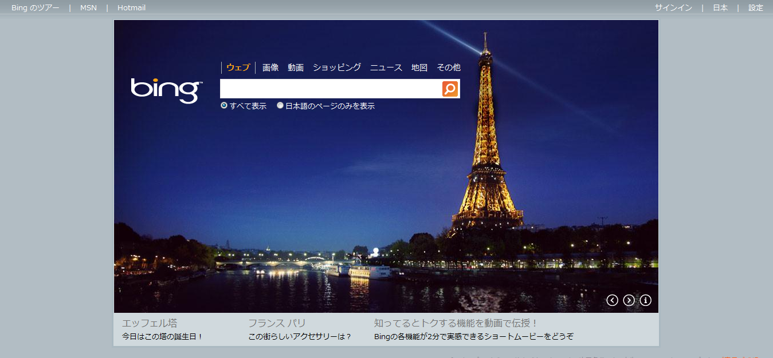Open the 今日はこの塔の誕生日！ link

click(x=163, y=337)
